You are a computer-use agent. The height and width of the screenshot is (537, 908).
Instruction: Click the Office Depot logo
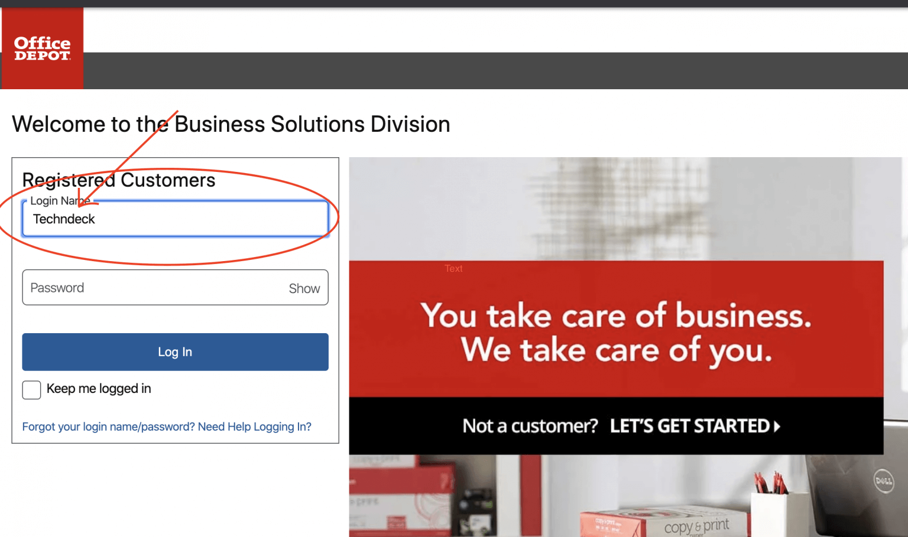pos(42,48)
